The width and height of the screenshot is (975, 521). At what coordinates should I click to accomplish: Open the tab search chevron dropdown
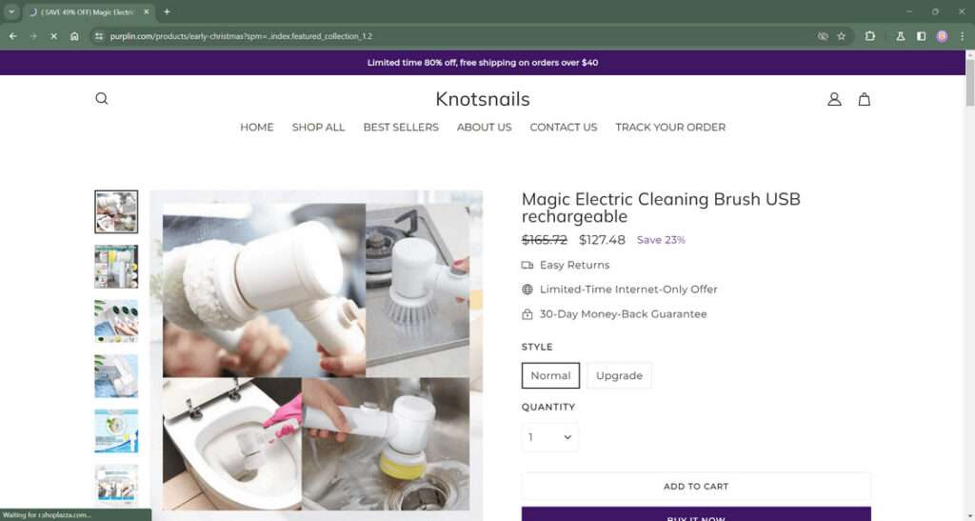click(x=11, y=11)
